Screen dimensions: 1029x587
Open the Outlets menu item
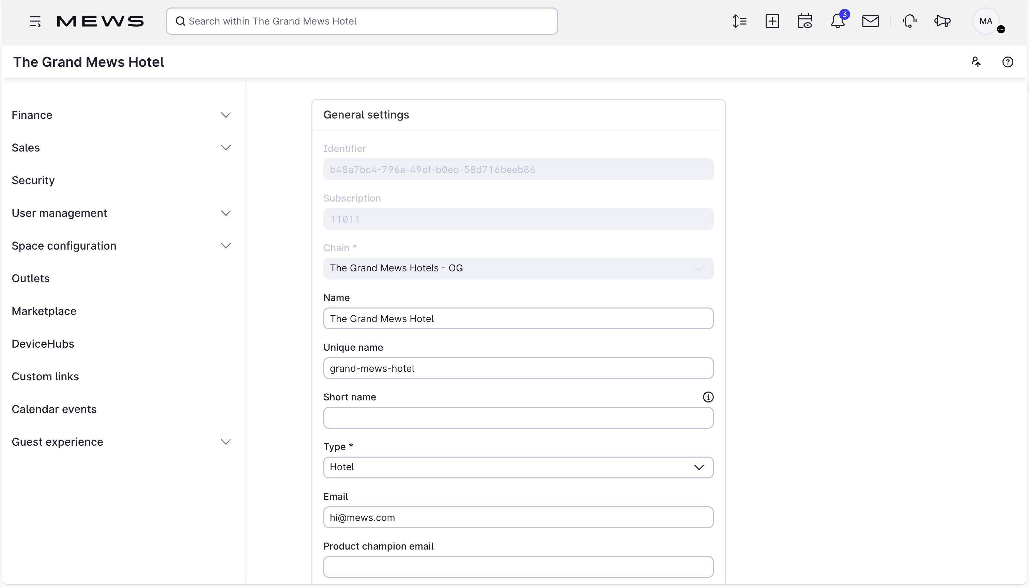(31, 279)
